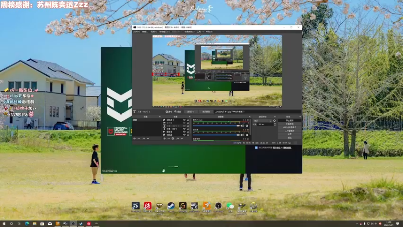Open the i5 desktop shortcut
This screenshot has width=403, height=227.
coord(136,206)
